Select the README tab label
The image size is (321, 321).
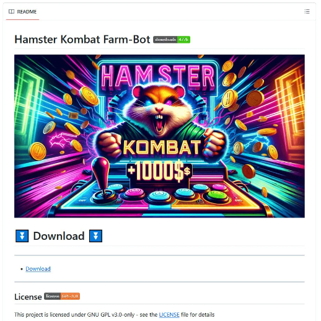(27, 12)
